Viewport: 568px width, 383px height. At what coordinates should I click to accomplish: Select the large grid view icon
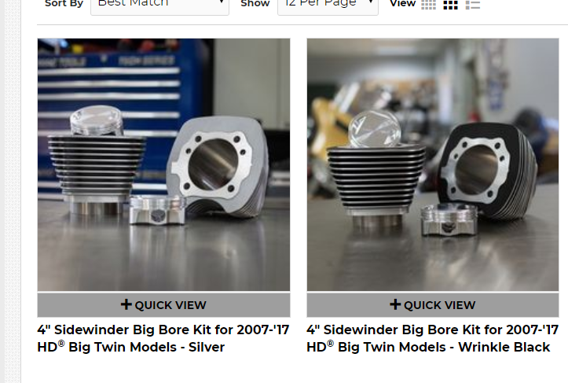pyautogui.click(x=451, y=5)
